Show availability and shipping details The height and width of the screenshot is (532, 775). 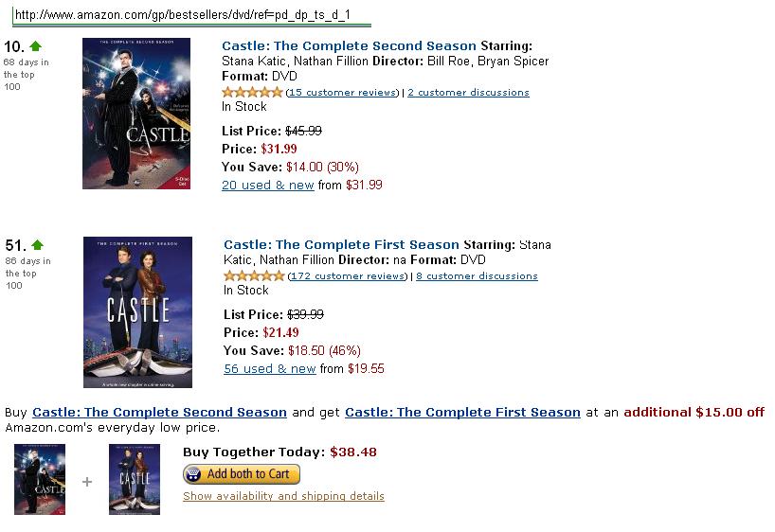(x=283, y=496)
